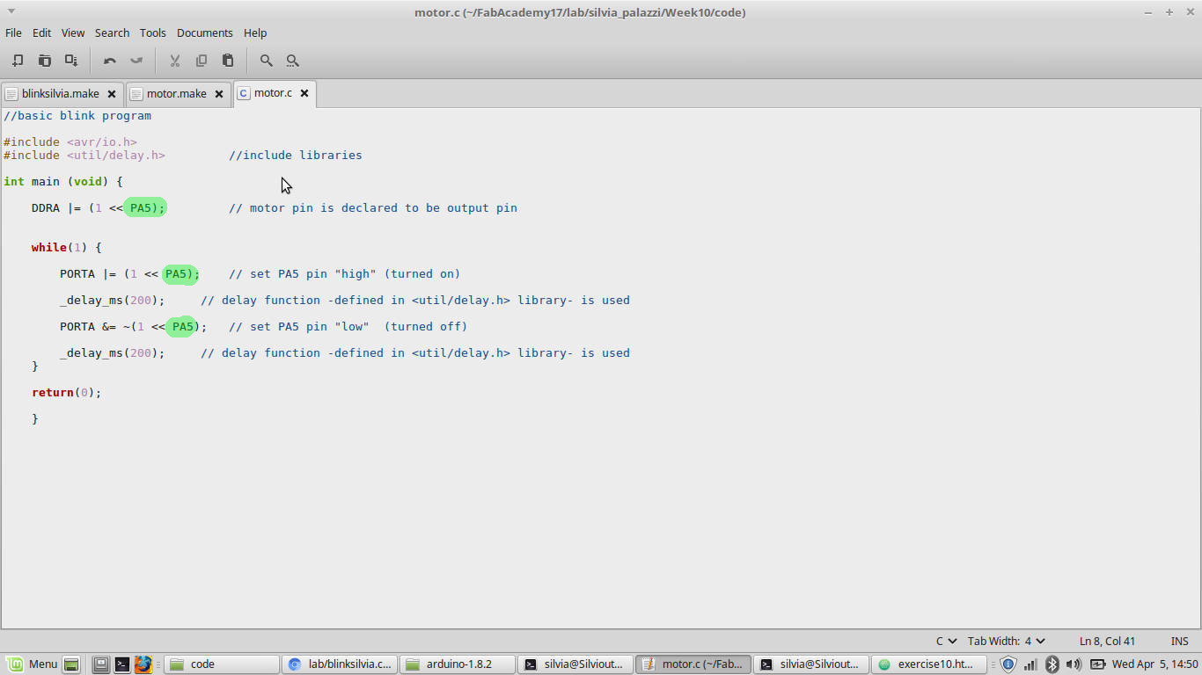Click the volume icon in the system tray
Screen dimensions: 1202x675
tap(1074, 664)
